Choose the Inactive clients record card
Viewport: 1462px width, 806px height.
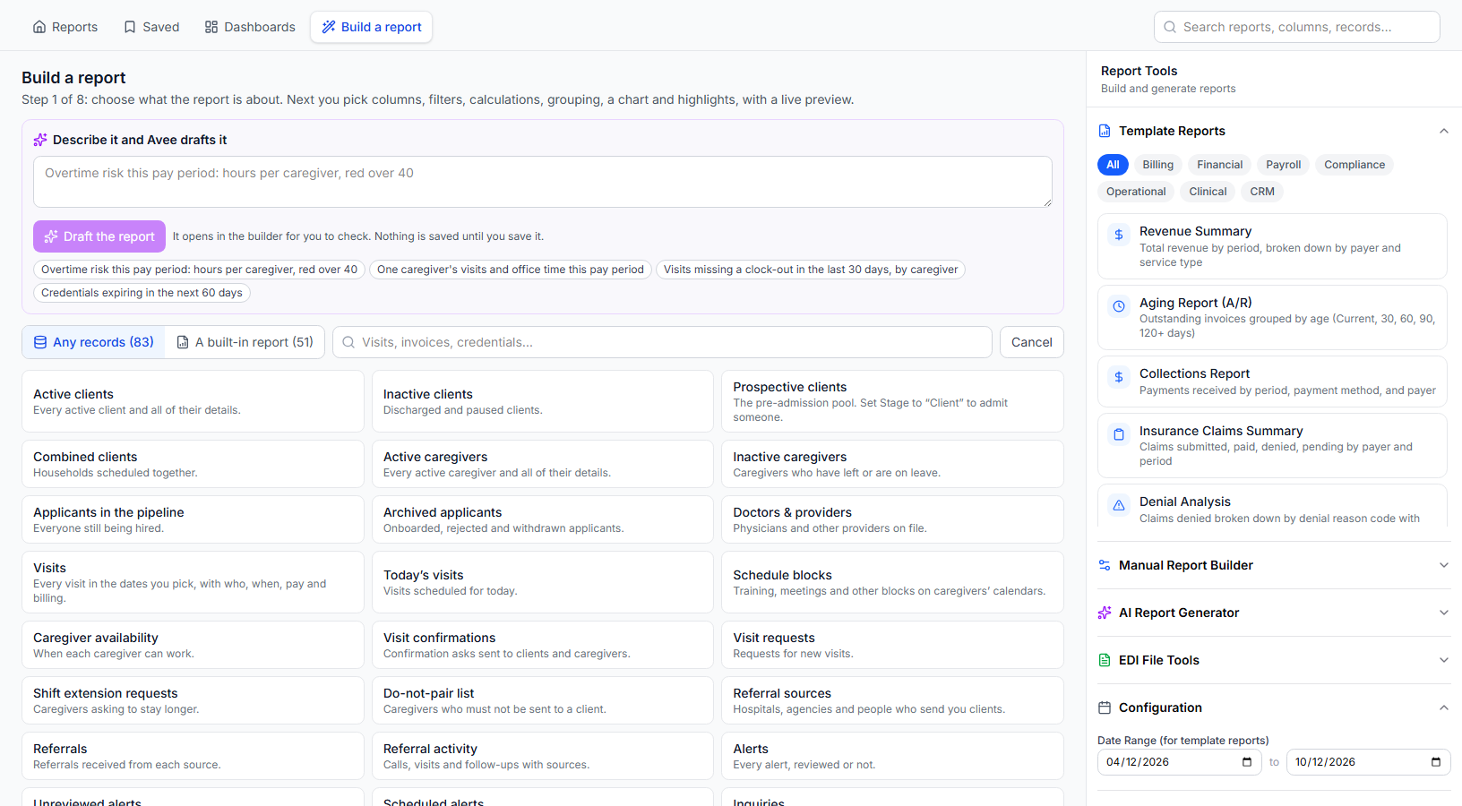coord(543,401)
